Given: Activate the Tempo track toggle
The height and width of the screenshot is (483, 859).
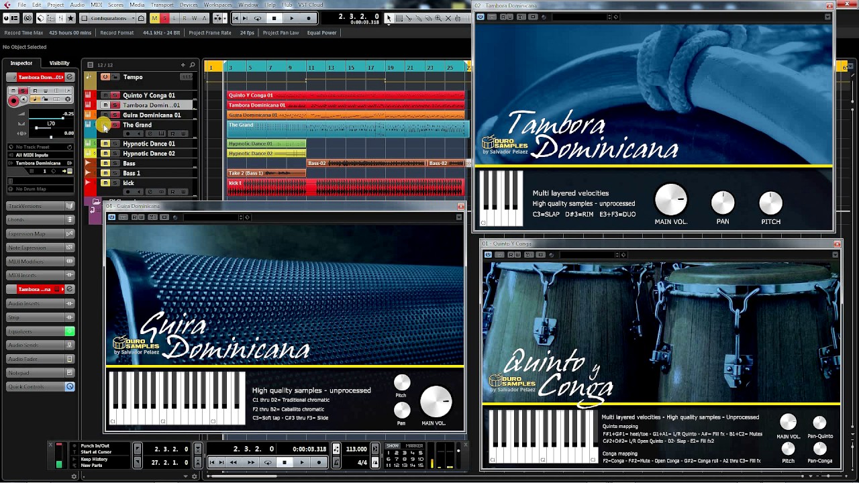Looking at the screenshot, I should click(105, 77).
